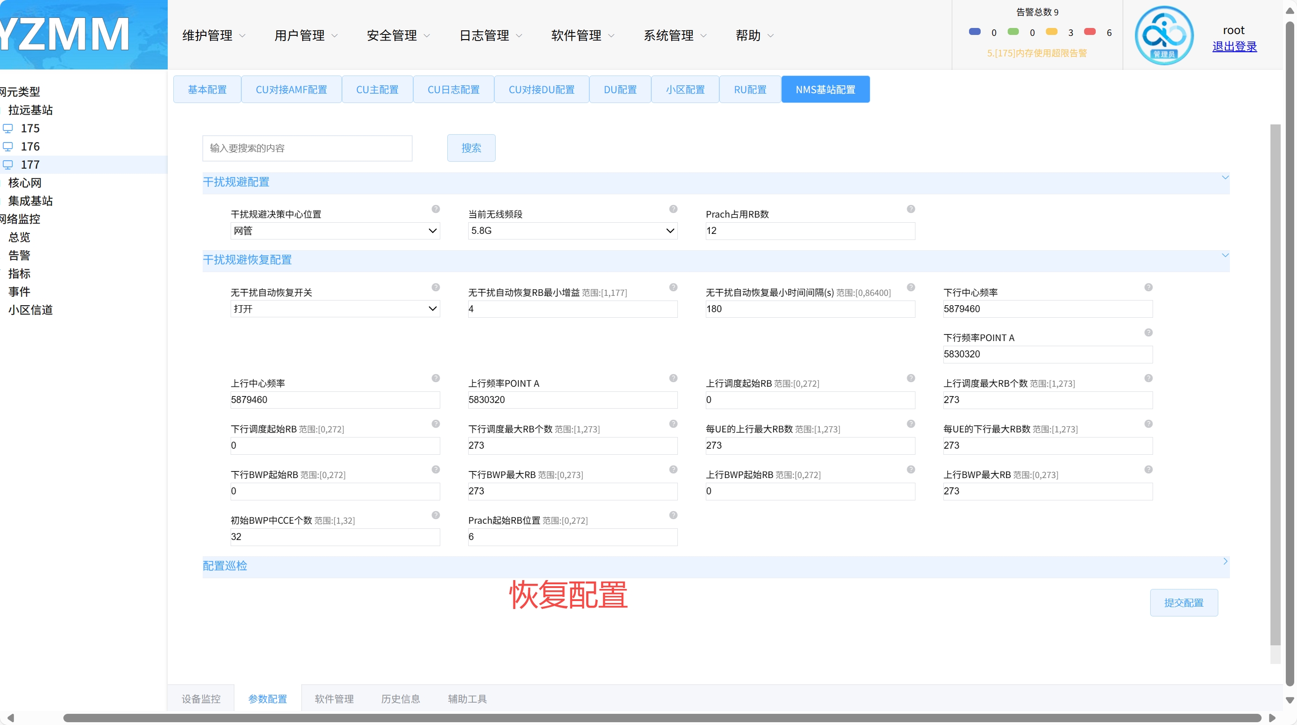Image resolution: width=1297 pixels, height=725 pixels.
Task: Open the 历史信息 bottom tab
Action: coord(400,698)
